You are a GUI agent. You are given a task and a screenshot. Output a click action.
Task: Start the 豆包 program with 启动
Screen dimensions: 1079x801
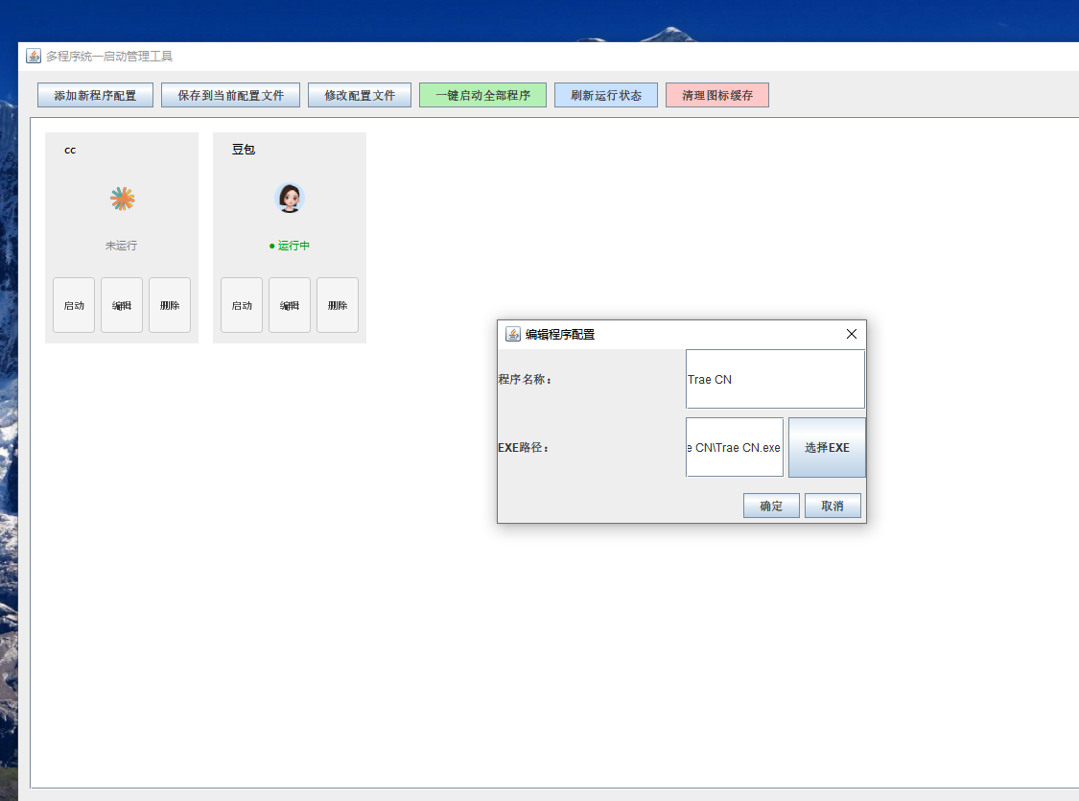[x=242, y=305]
